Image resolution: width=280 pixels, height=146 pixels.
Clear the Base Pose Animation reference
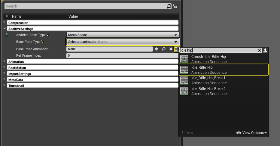click(171, 49)
